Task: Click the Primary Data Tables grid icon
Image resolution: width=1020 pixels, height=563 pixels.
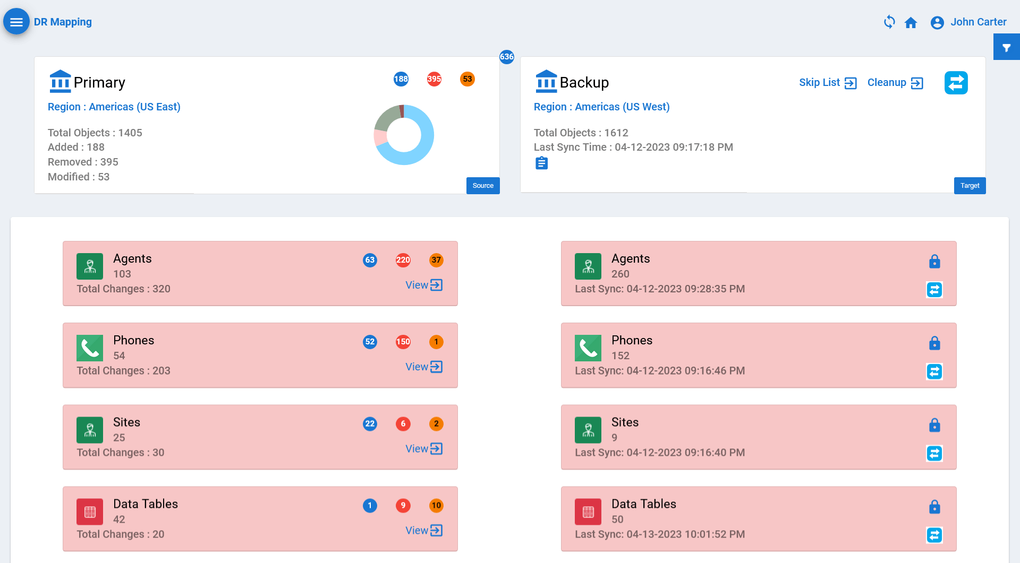Action: pos(90,512)
